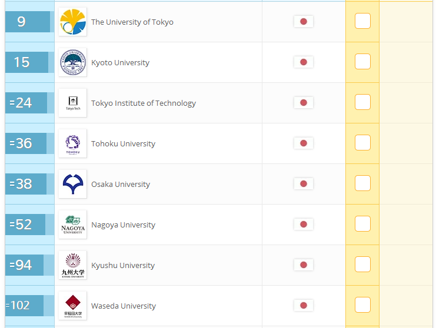
Task: Select the checkbox for Waseda University
Action: pyautogui.click(x=362, y=304)
